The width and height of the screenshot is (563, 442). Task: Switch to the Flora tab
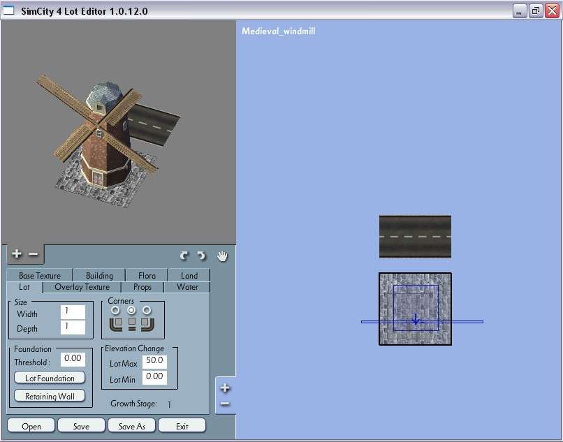pos(147,275)
